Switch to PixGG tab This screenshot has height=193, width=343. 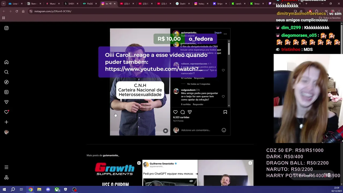[x=90, y=4]
